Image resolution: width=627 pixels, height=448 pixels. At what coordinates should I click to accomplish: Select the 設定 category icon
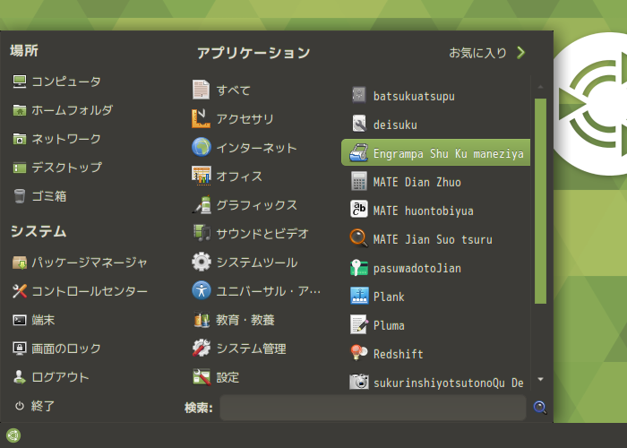click(x=202, y=377)
